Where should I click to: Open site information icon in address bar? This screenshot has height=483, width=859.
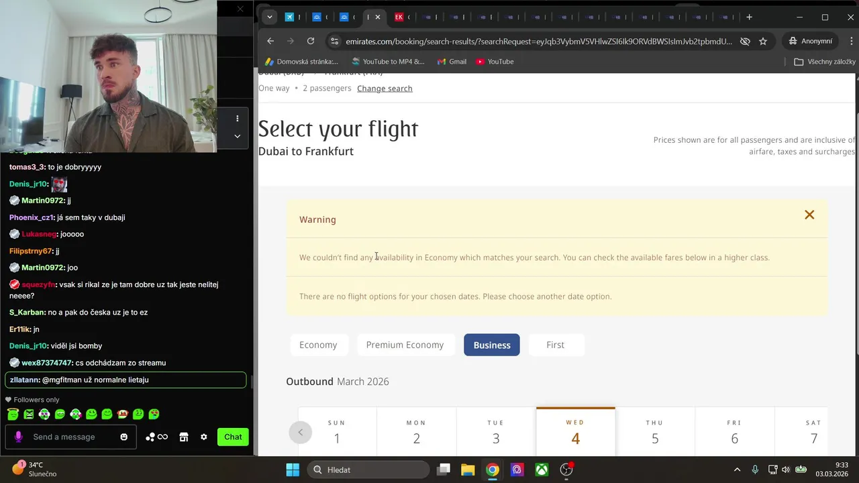click(x=335, y=41)
